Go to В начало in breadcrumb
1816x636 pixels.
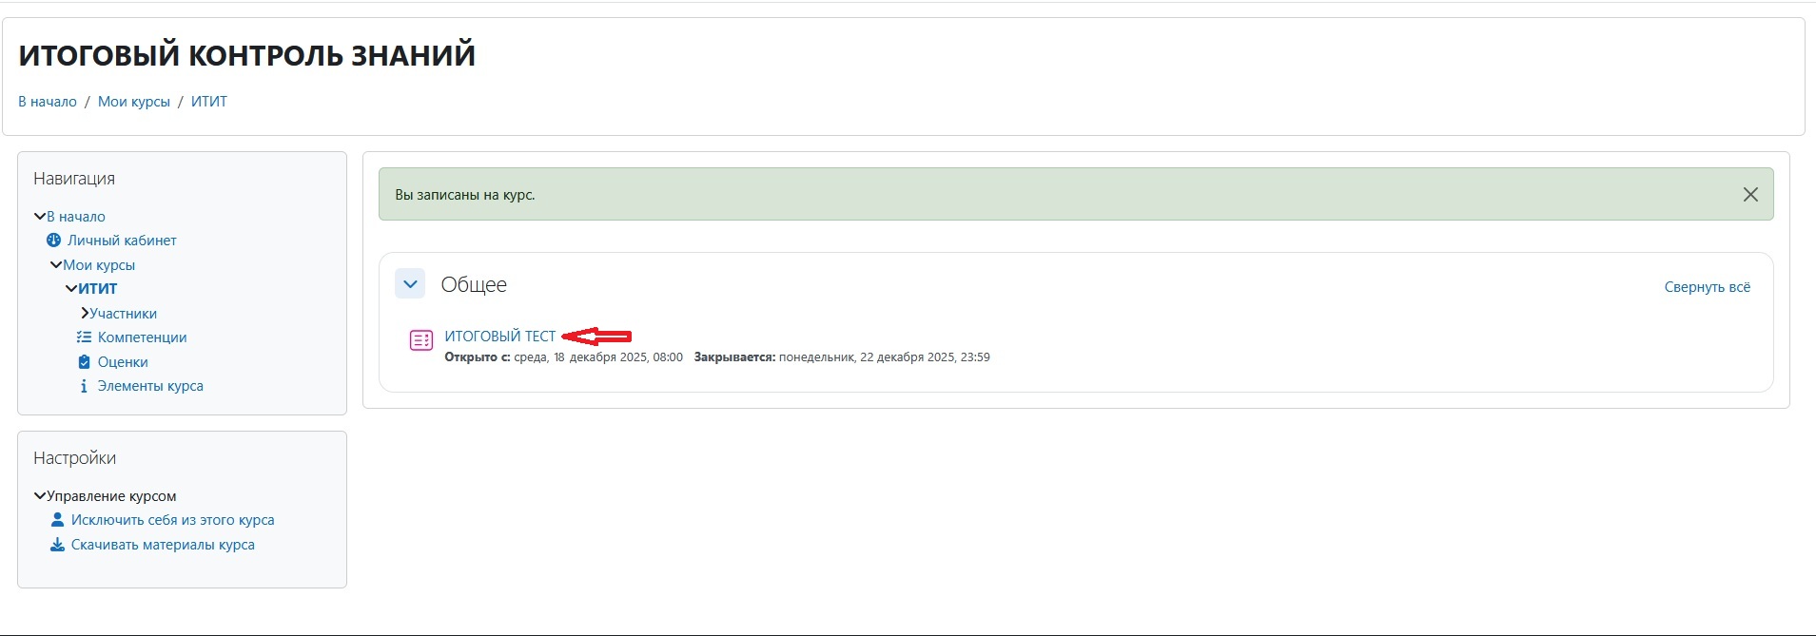click(48, 102)
